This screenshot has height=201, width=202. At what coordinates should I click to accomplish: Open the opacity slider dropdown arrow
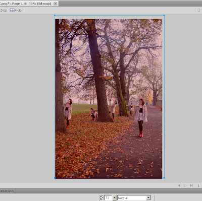(x=114, y=198)
